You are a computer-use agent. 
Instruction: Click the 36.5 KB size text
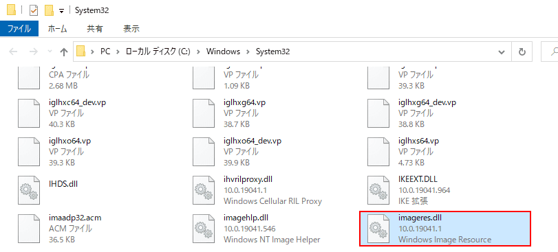coord(61,240)
